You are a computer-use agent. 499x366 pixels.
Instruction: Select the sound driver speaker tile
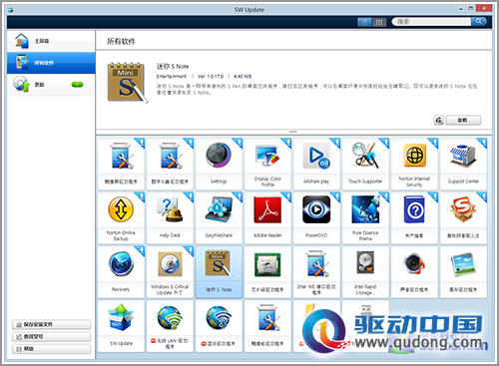[414, 272]
